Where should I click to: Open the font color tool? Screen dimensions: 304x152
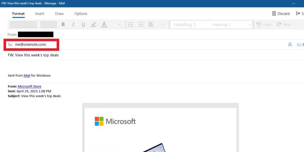(x=104, y=24)
